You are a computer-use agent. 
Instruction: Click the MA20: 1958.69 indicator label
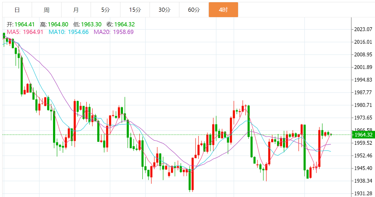114,32
